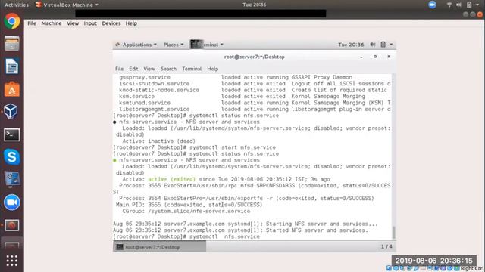This screenshot has height=272, width=485.
Task: Show all applications grid
Action: point(12,261)
